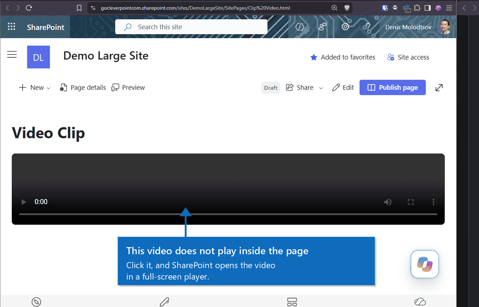
Task: Edit the page with the pencil button
Action: [x=343, y=88]
